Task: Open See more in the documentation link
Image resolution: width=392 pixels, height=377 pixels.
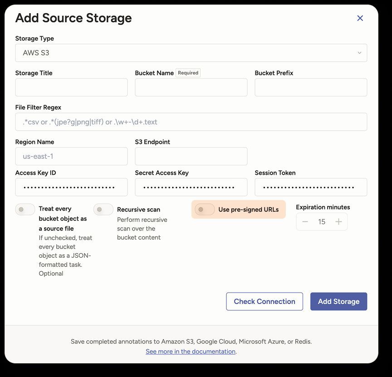Action: (x=191, y=352)
